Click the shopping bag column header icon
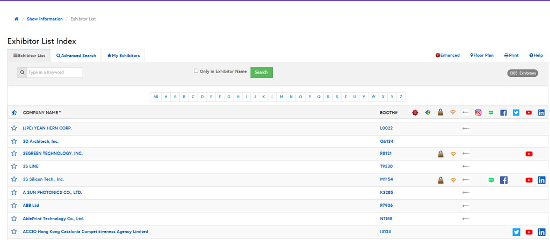 (440, 112)
